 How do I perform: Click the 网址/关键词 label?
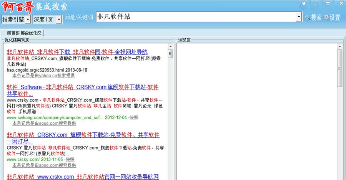pos(79,17)
